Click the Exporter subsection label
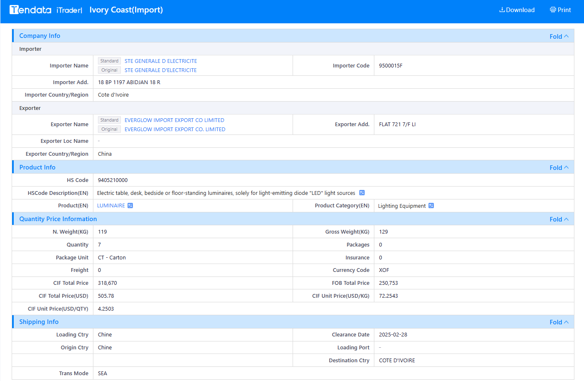Screen dimensions: 584x381 [30, 108]
